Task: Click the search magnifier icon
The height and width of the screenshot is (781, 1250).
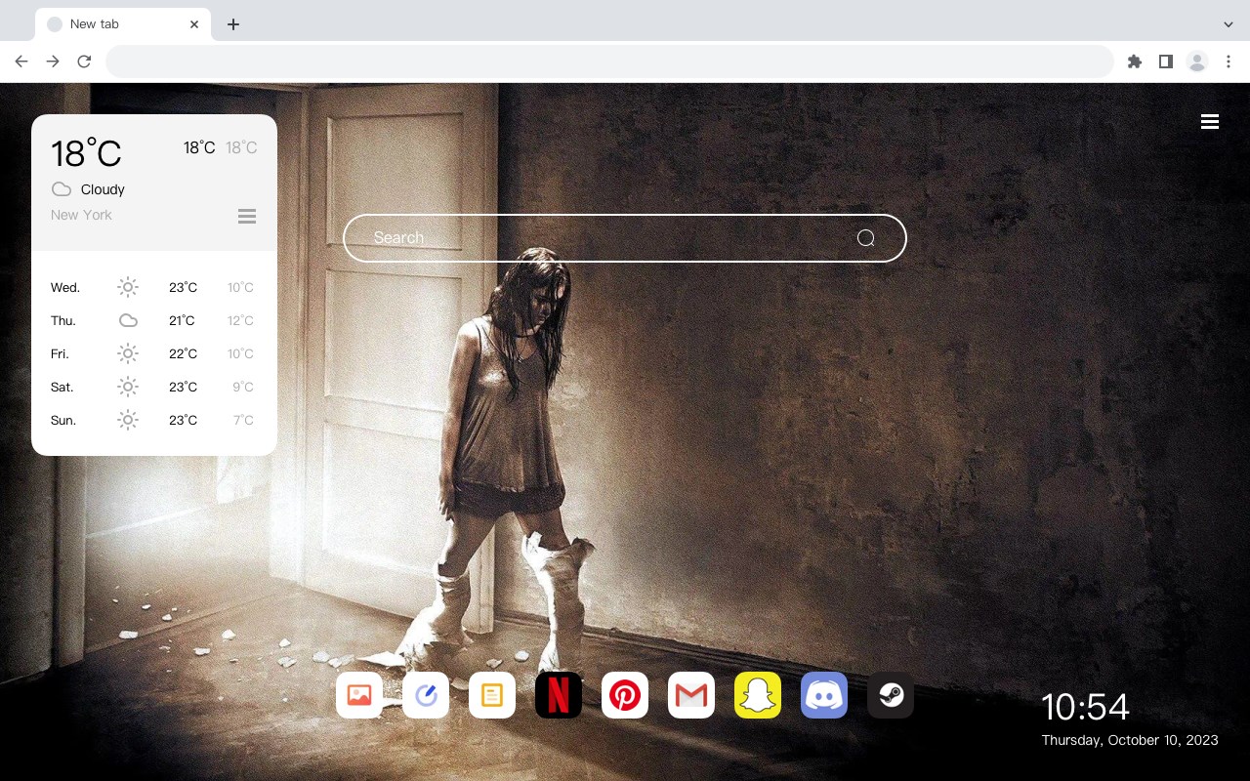Action: coord(865,238)
